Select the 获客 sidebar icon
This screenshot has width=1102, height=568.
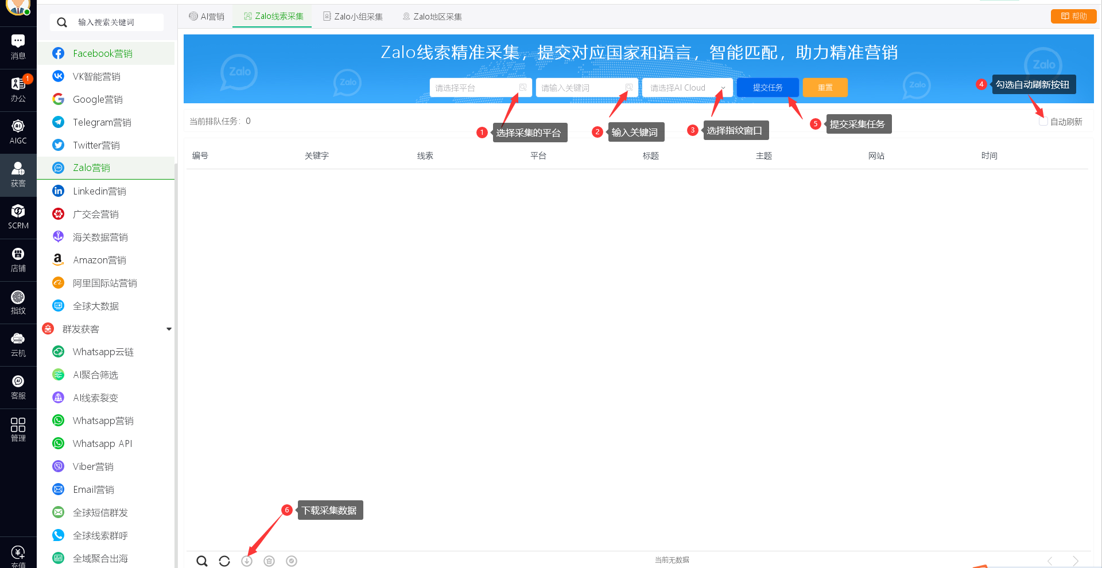(18, 174)
